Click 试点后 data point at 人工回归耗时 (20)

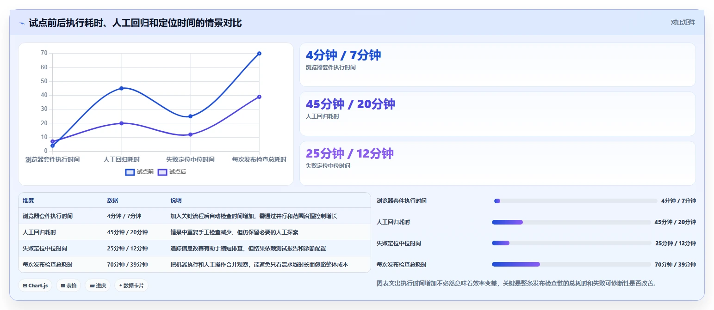point(121,123)
